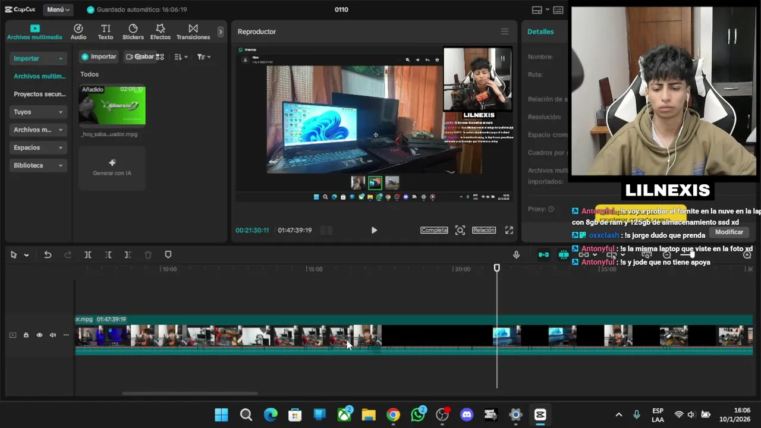Viewport: 761px width, 428px height.
Task: Collapse the Importar sidebar section
Action: [x=38, y=58]
